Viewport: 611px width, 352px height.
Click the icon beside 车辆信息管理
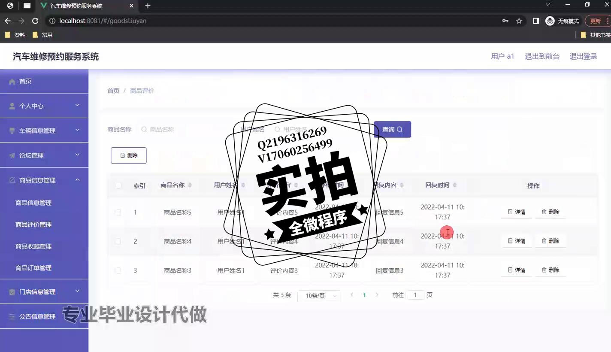tap(12, 130)
